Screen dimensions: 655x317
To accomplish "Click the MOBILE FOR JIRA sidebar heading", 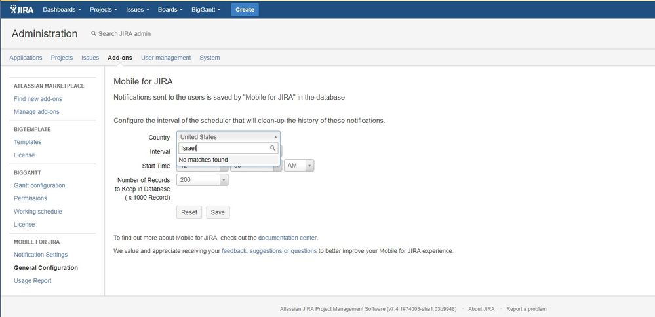I will pos(37,242).
